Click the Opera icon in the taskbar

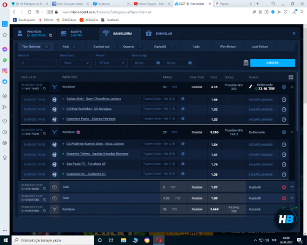click(158, 240)
